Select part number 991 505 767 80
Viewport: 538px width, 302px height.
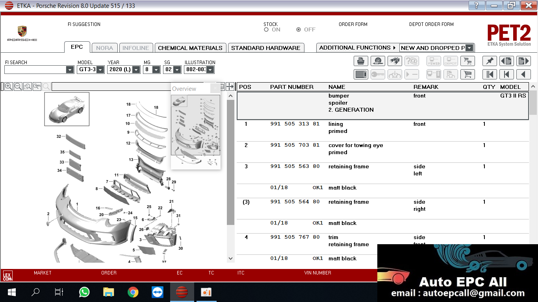click(x=295, y=238)
